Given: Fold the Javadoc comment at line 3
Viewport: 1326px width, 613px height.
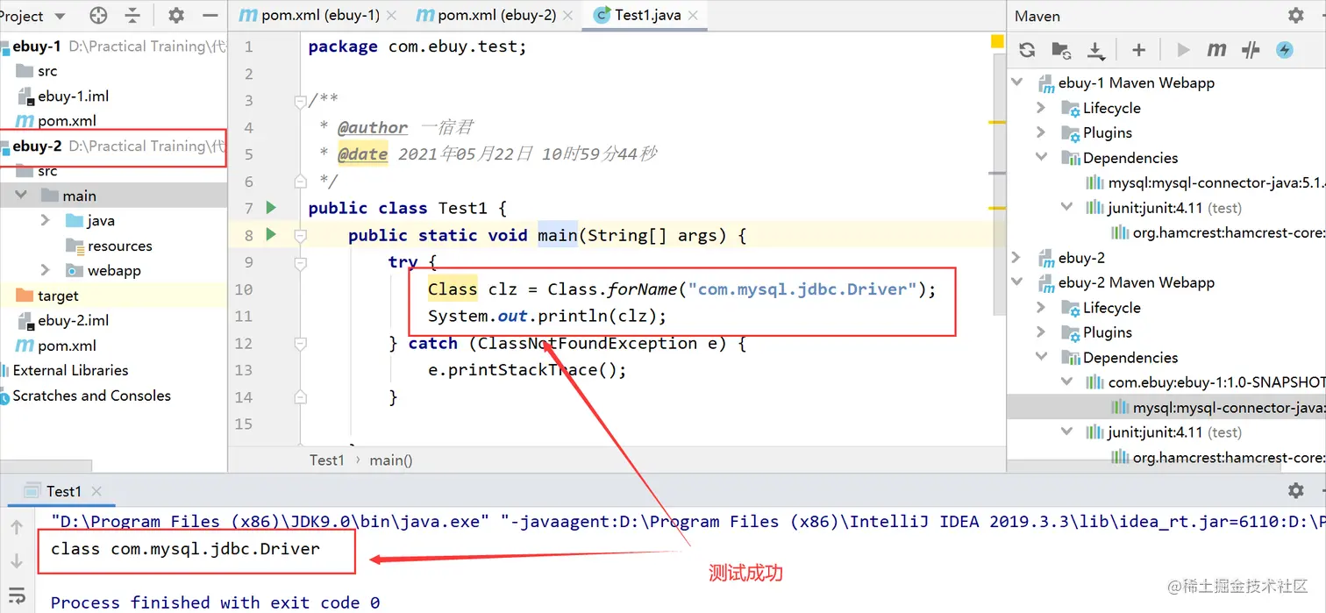Looking at the screenshot, I should tap(300, 101).
